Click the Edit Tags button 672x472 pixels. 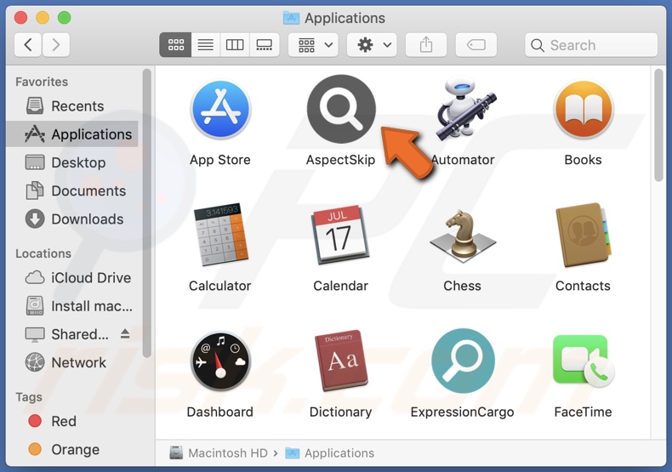pos(476,44)
